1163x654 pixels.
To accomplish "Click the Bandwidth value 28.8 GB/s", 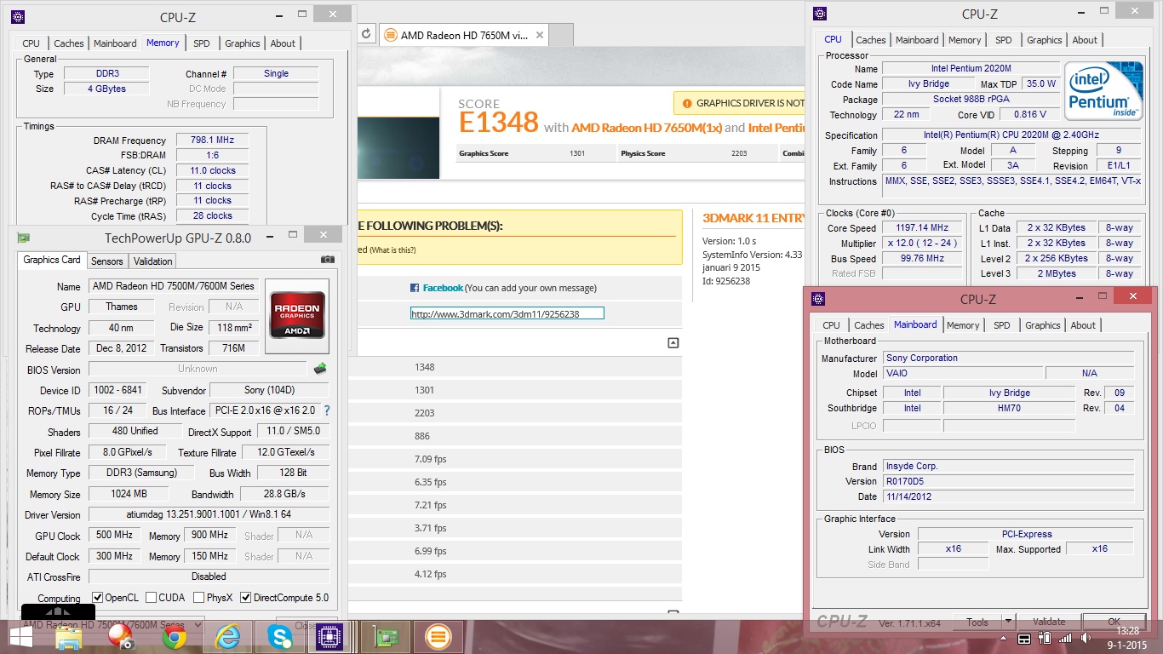I will (284, 494).
